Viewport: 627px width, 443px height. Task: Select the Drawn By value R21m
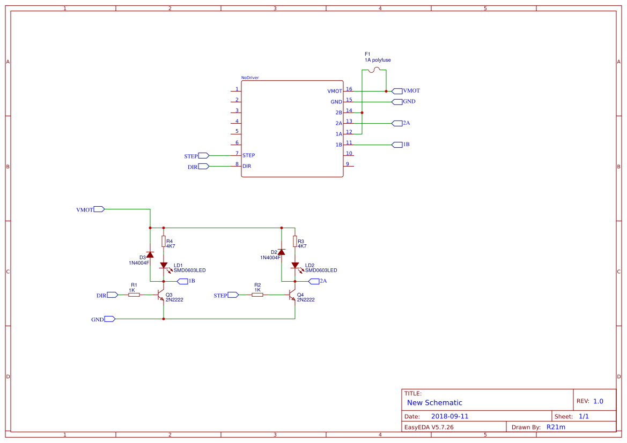point(556,427)
